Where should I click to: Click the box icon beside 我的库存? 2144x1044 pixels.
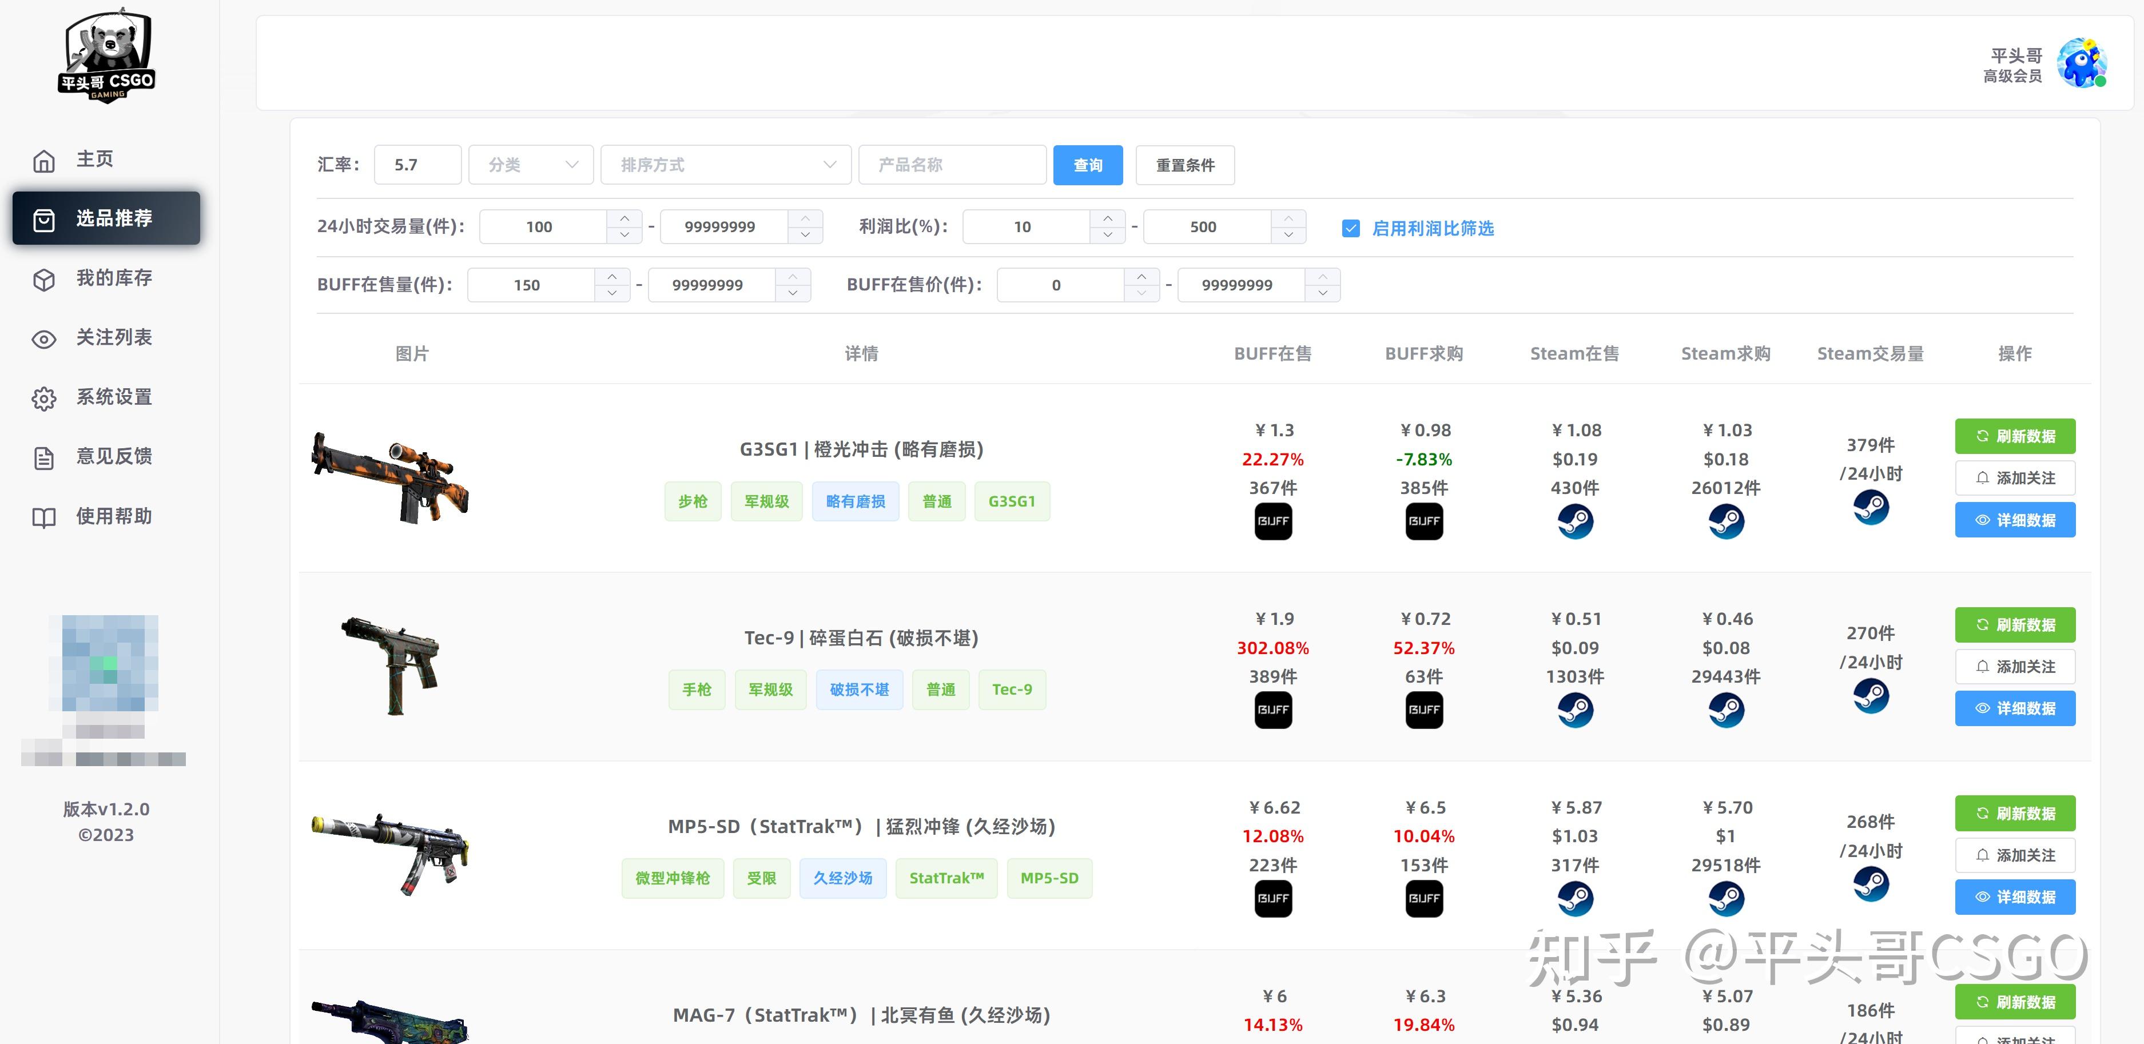[x=44, y=280]
